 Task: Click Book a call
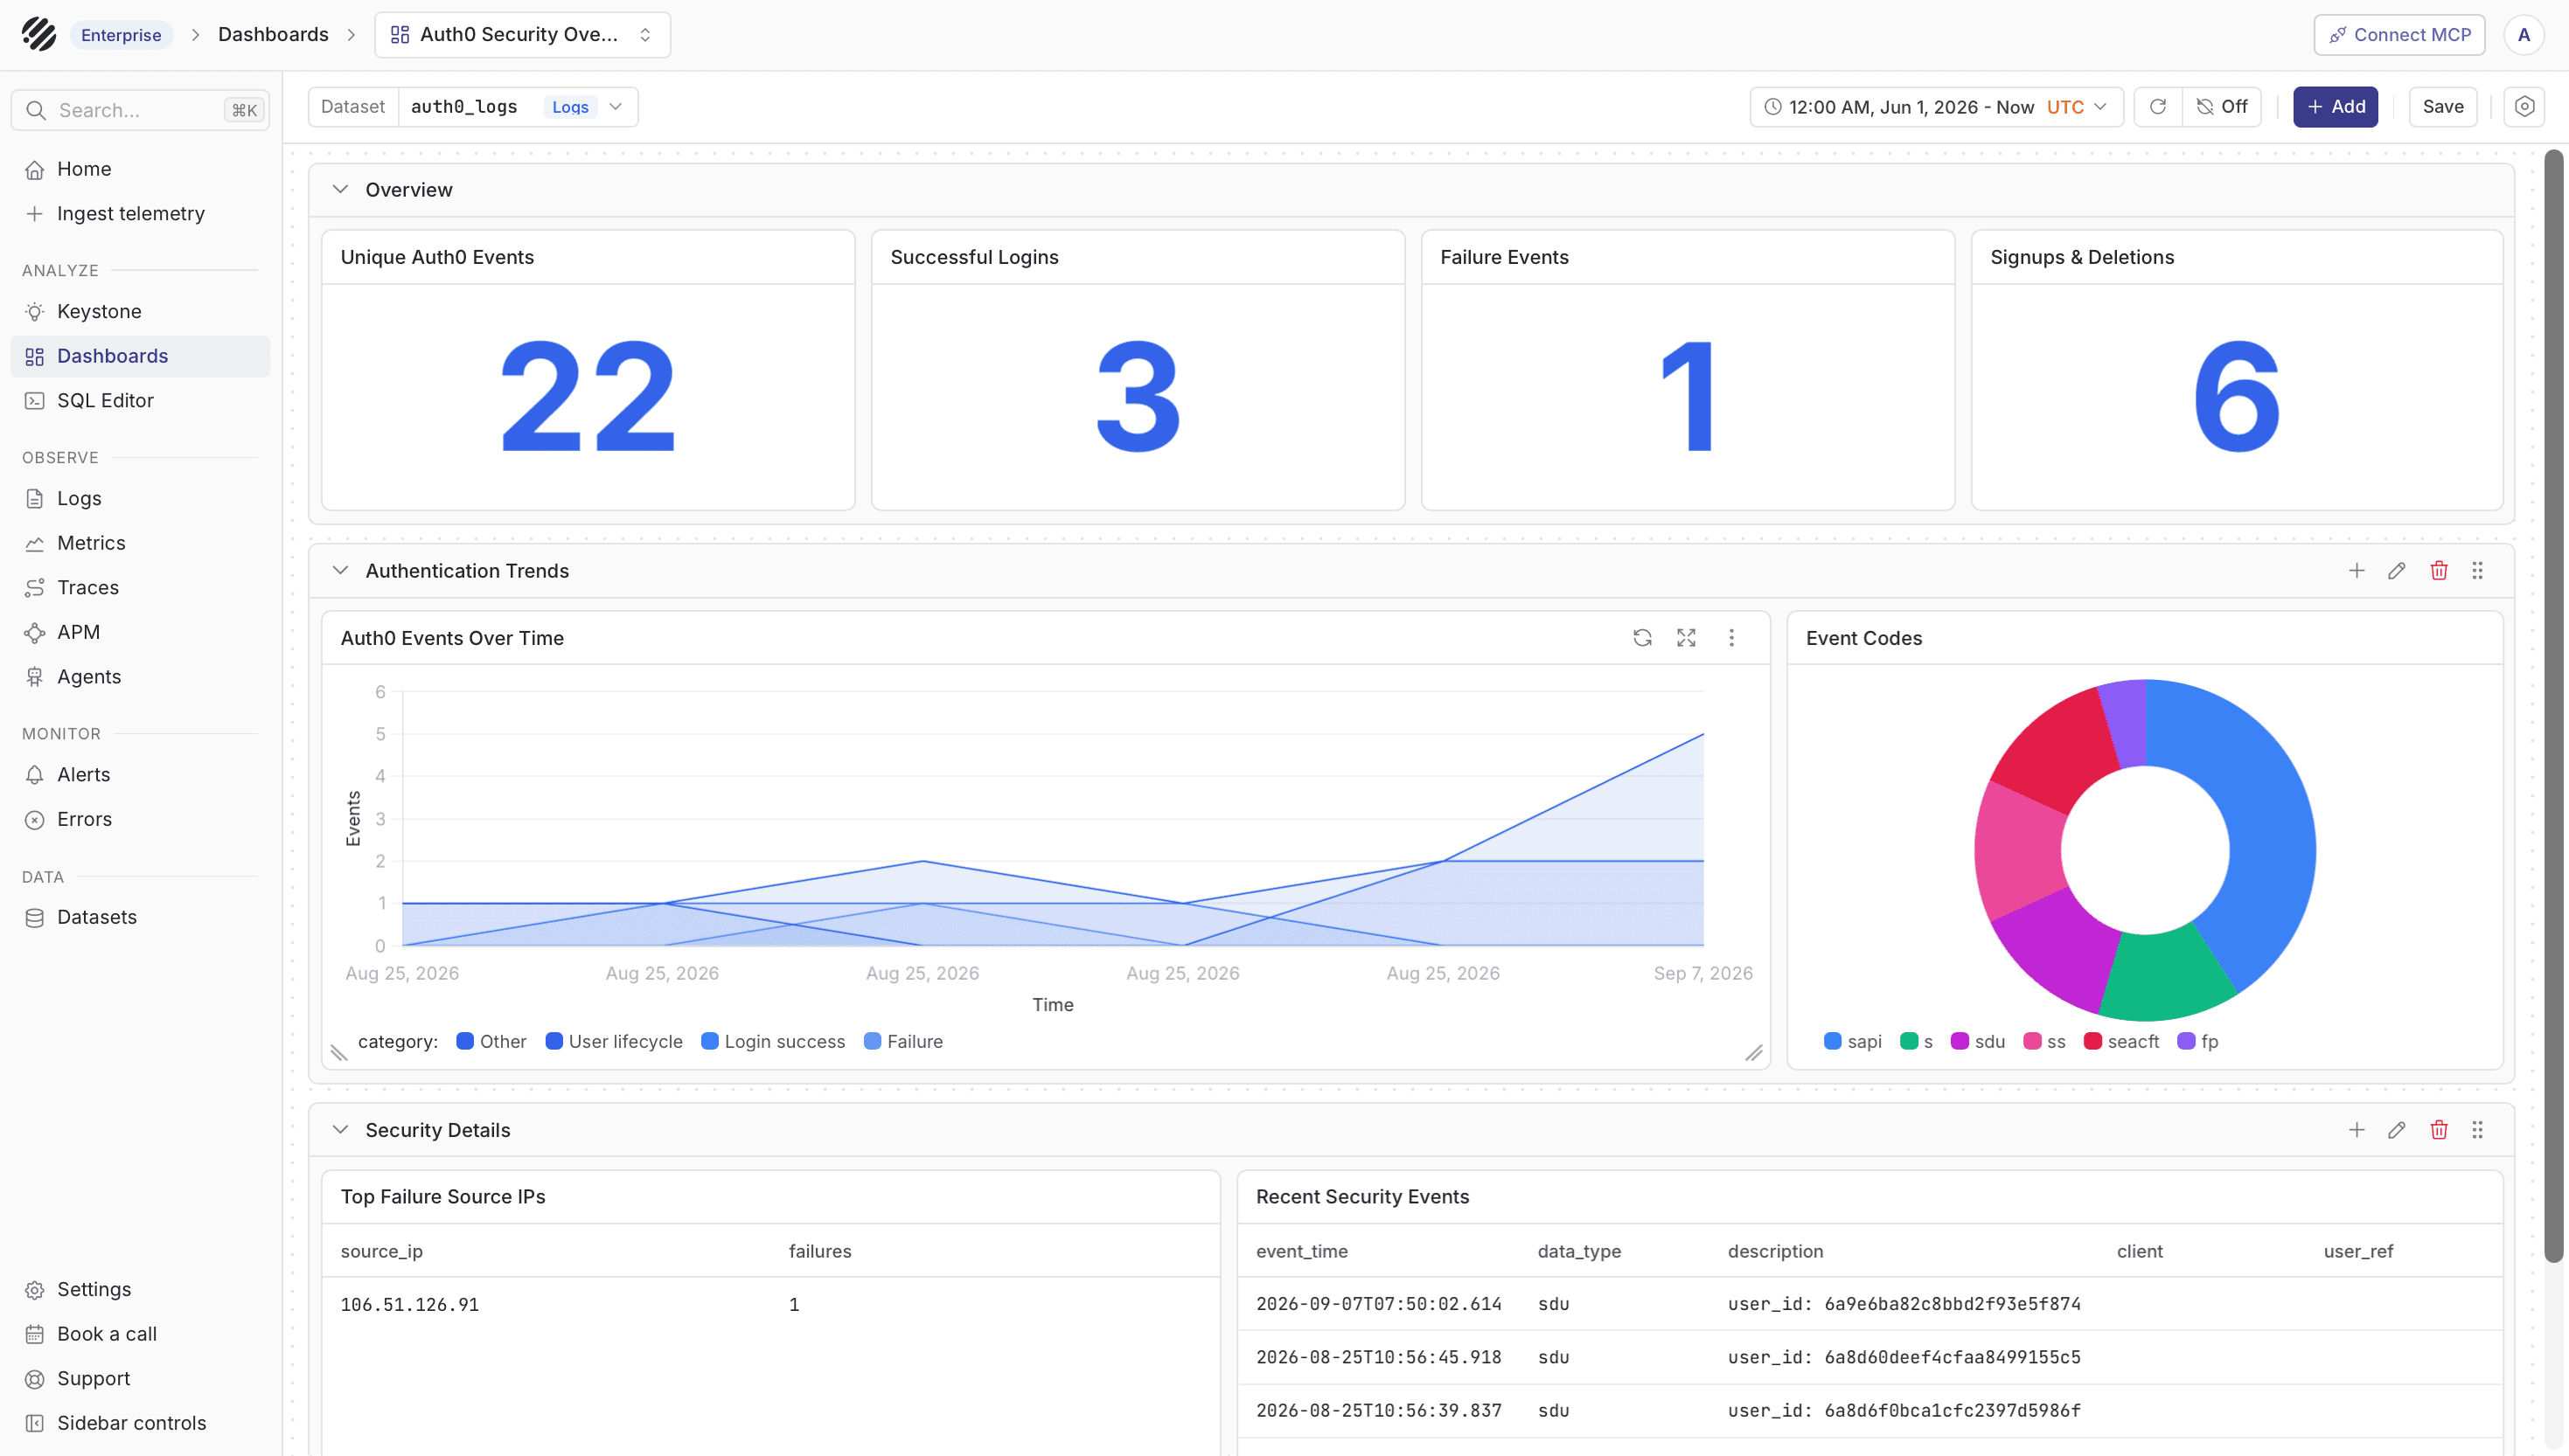(140, 1334)
